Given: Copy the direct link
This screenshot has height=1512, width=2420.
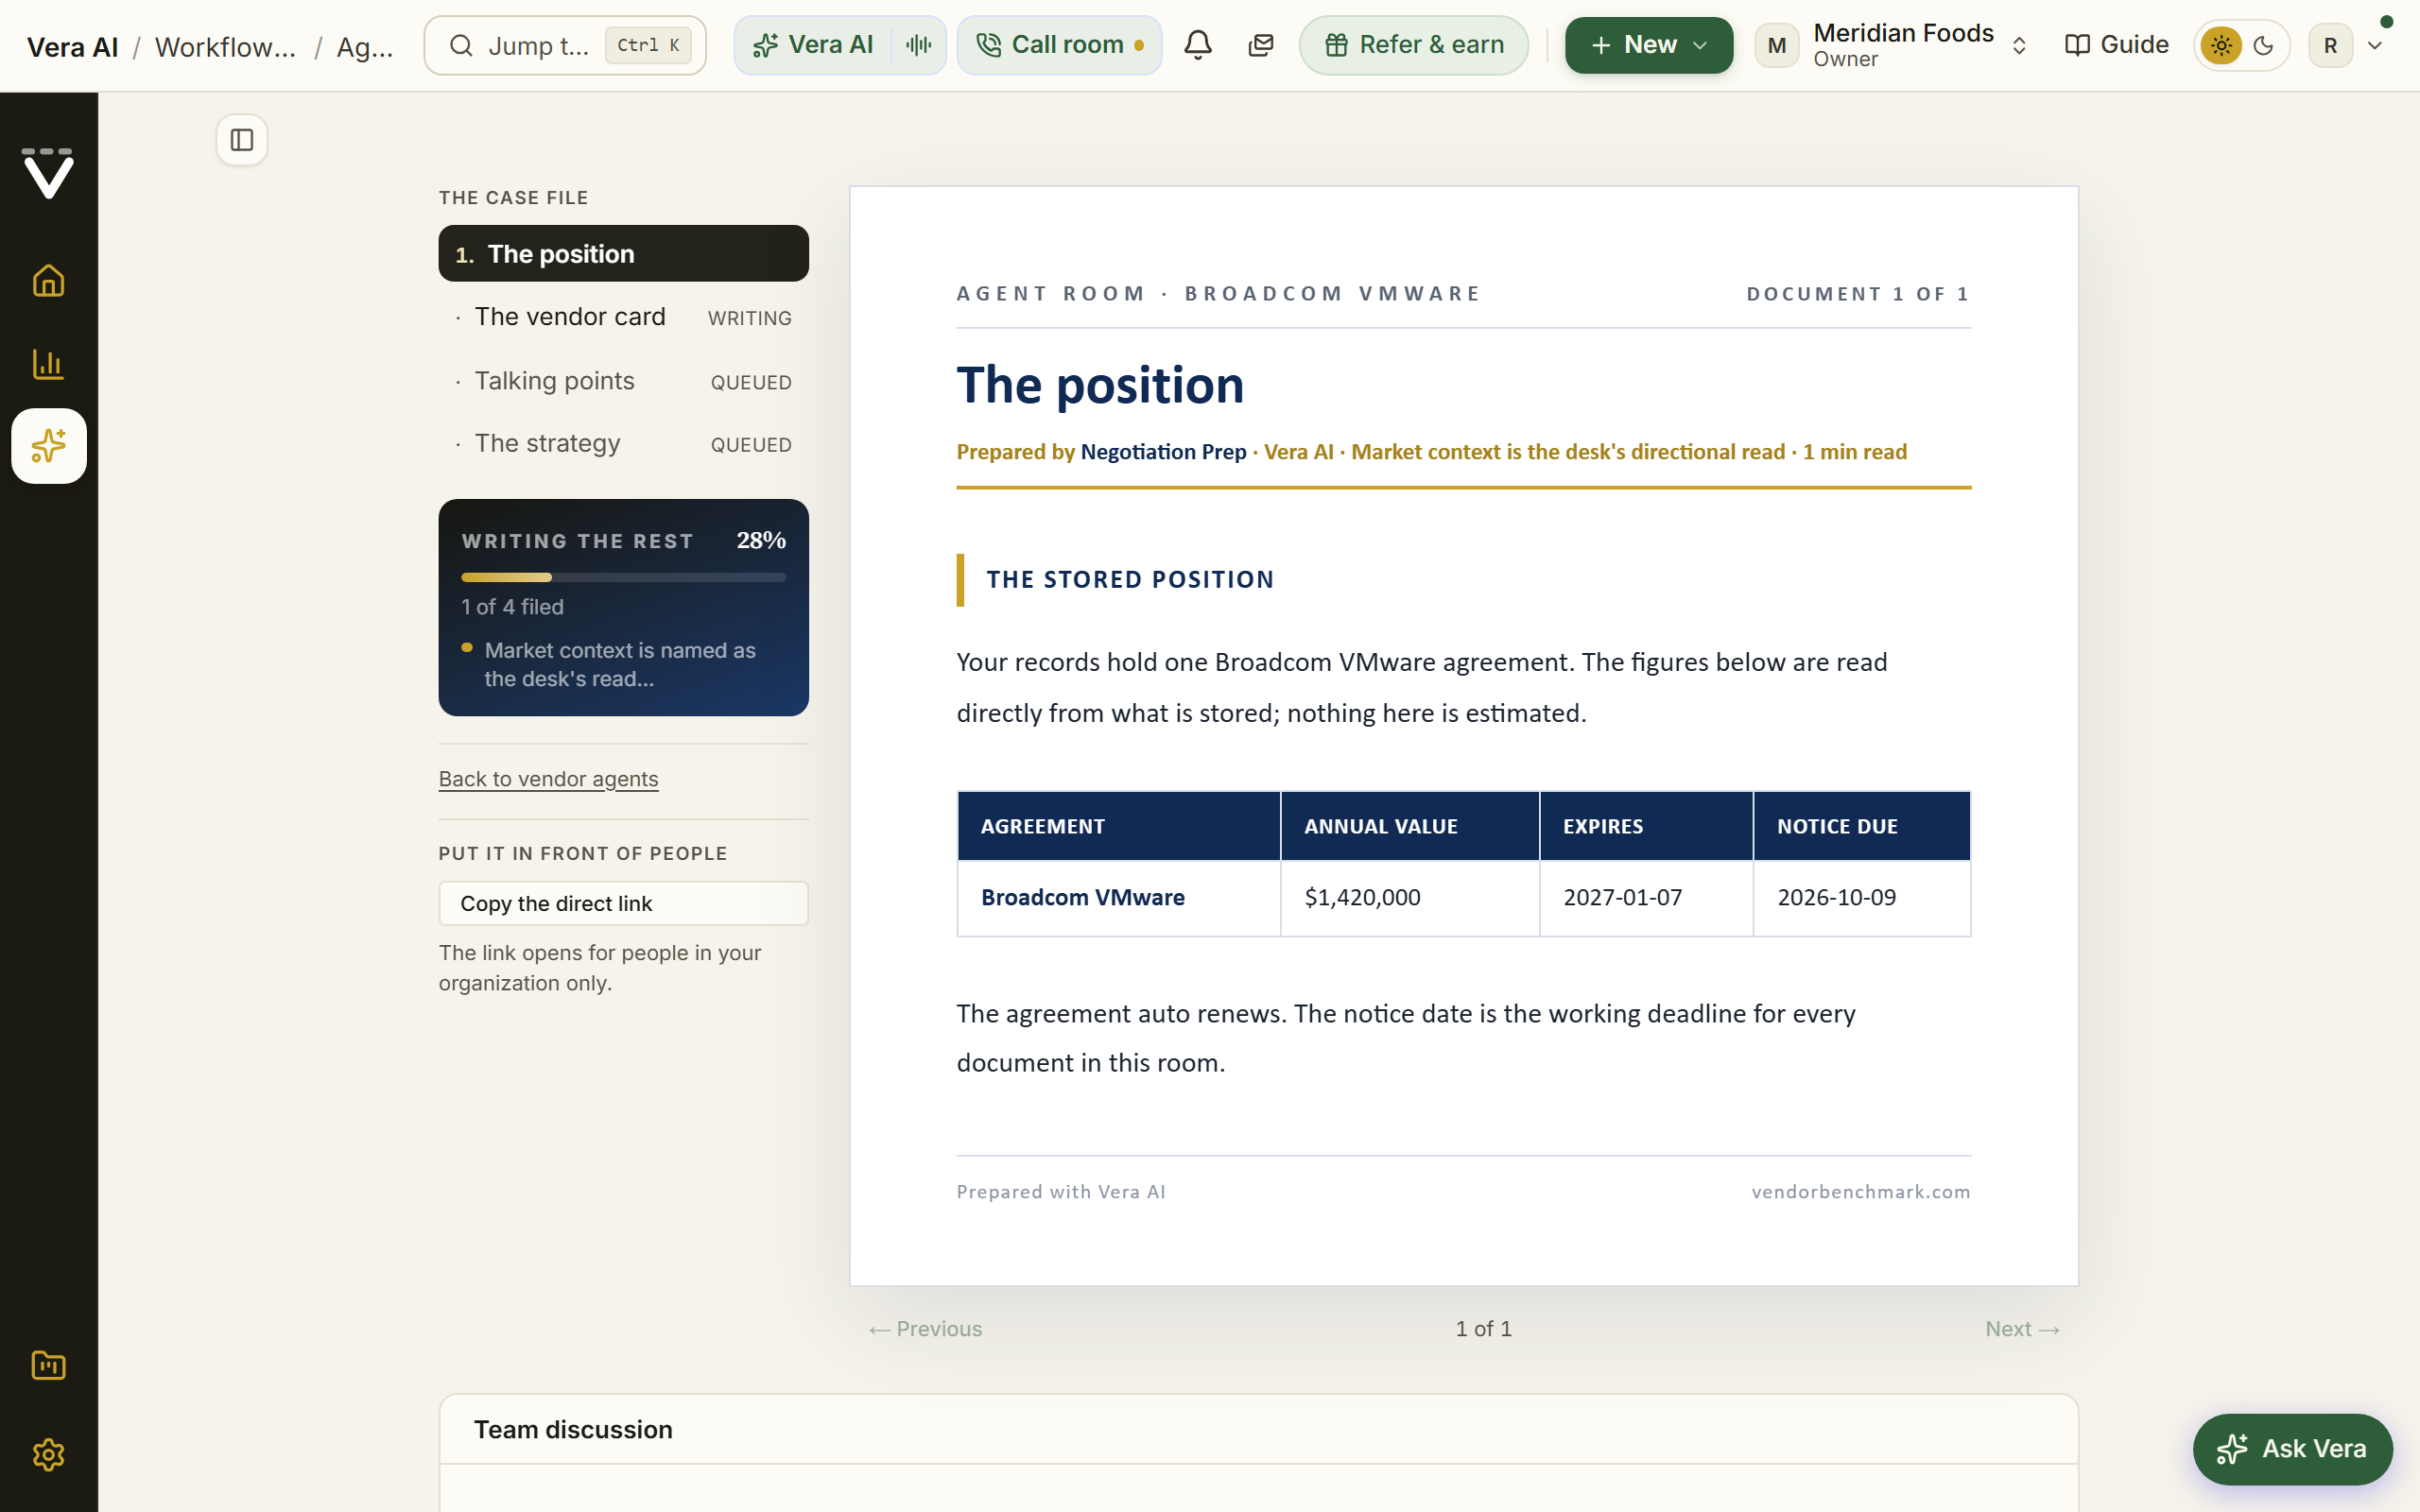Looking at the screenshot, I should 623,904.
